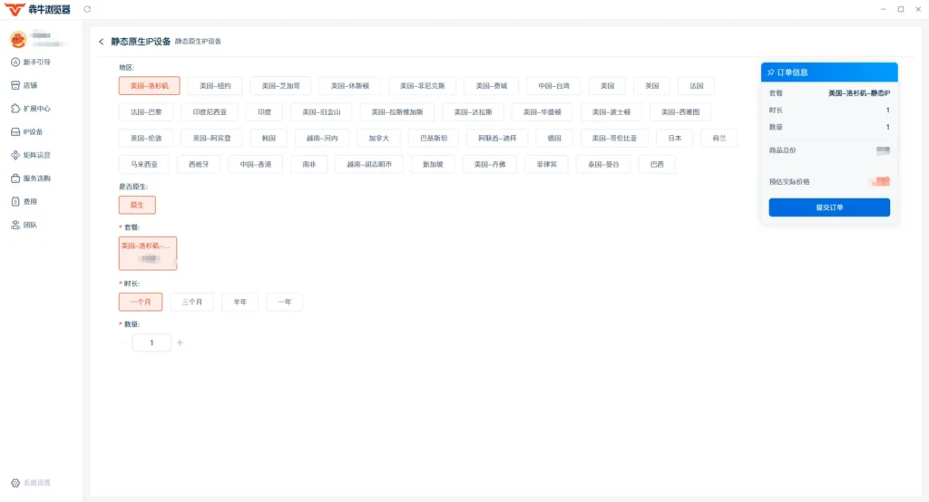
Task: Select region 美国-洛杉矶
Action: pyautogui.click(x=150, y=86)
